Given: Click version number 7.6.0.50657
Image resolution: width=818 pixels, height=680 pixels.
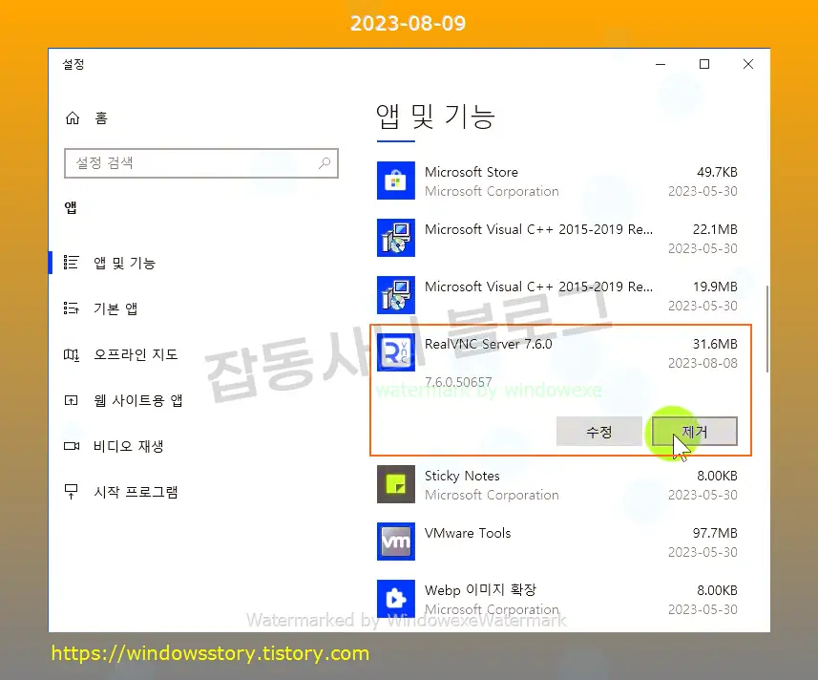Looking at the screenshot, I should [458, 382].
